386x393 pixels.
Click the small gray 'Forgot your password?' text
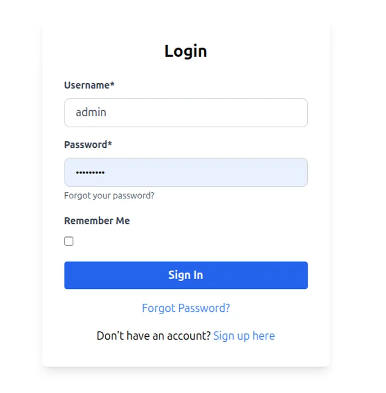109,196
